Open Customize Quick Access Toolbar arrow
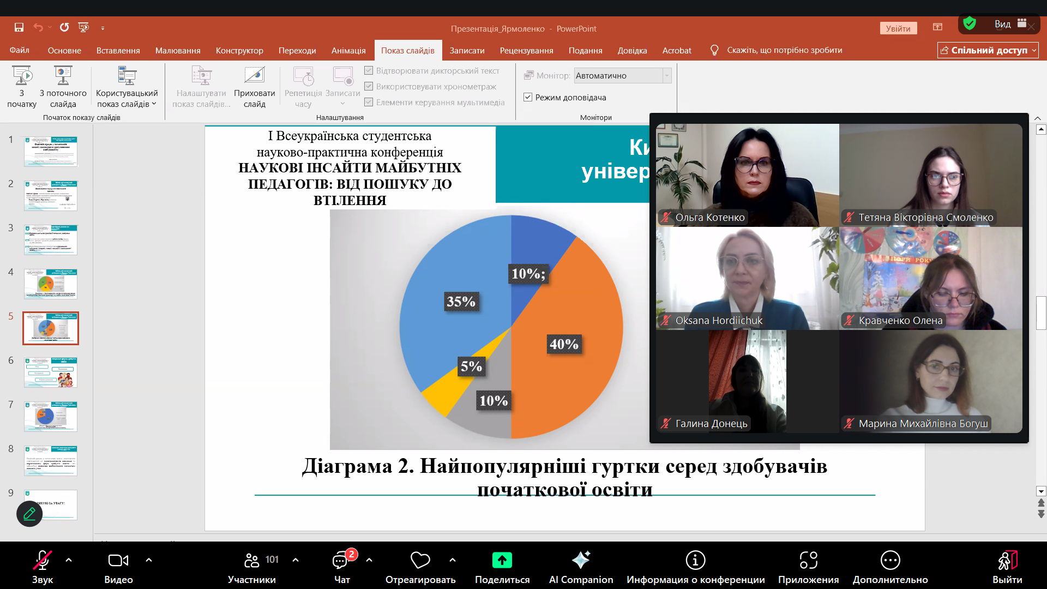Screen dimensions: 1047x589 coord(103,28)
